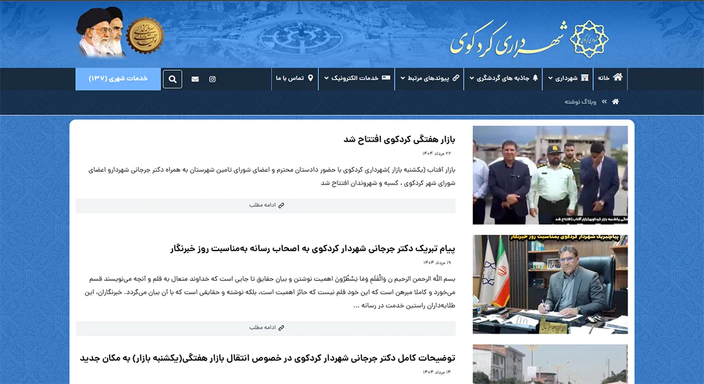Screen dimensions: 704x384
Task: Click ادامه مطلب under the خبرنگار post
Action: point(267,327)
